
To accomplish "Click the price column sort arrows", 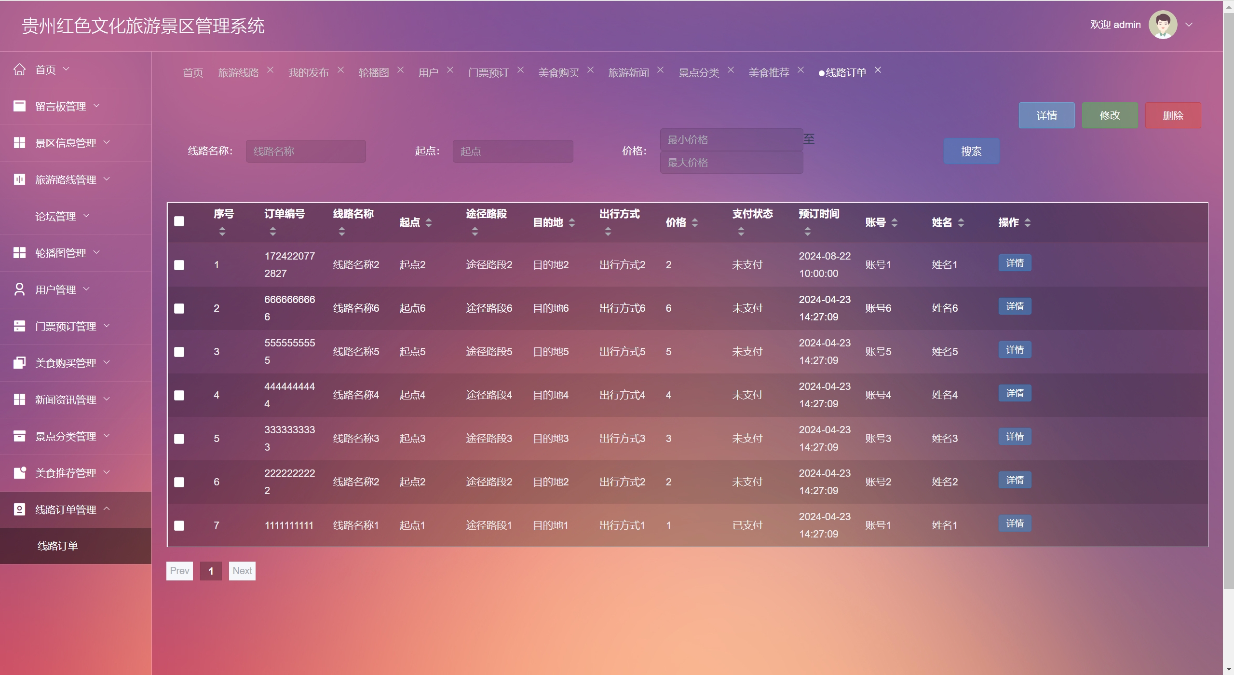I will [x=695, y=222].
